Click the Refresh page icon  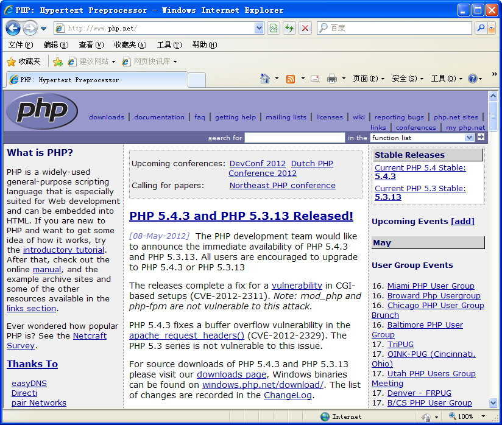(x=289, y=28)
